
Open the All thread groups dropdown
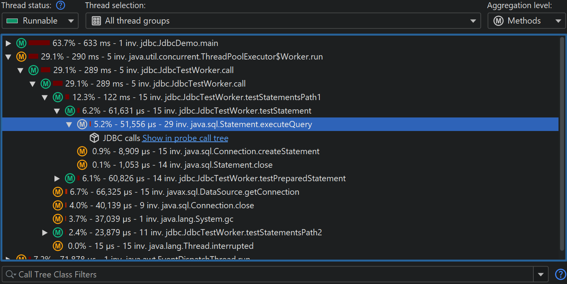(x=283, y=21)
